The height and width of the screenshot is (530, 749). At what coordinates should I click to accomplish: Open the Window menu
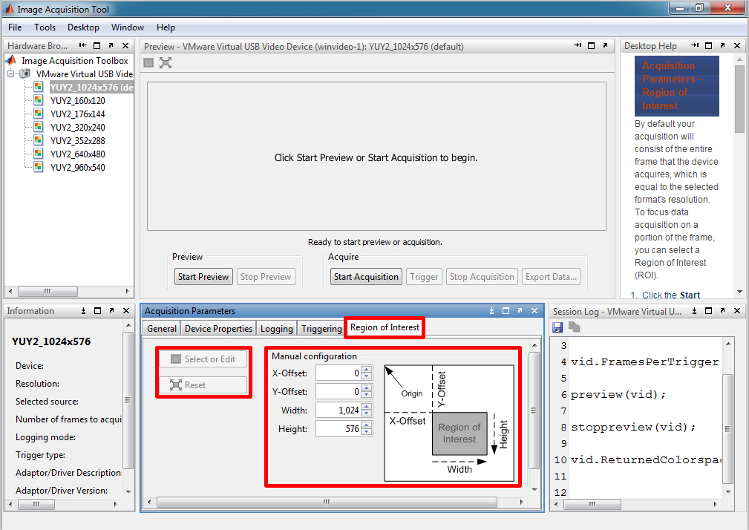click(128, 27)
